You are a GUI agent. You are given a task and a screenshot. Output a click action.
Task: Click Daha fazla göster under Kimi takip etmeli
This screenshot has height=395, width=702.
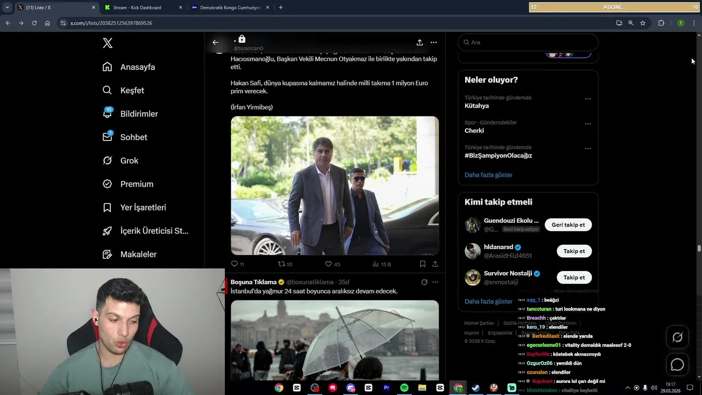[x=489, y=301]
